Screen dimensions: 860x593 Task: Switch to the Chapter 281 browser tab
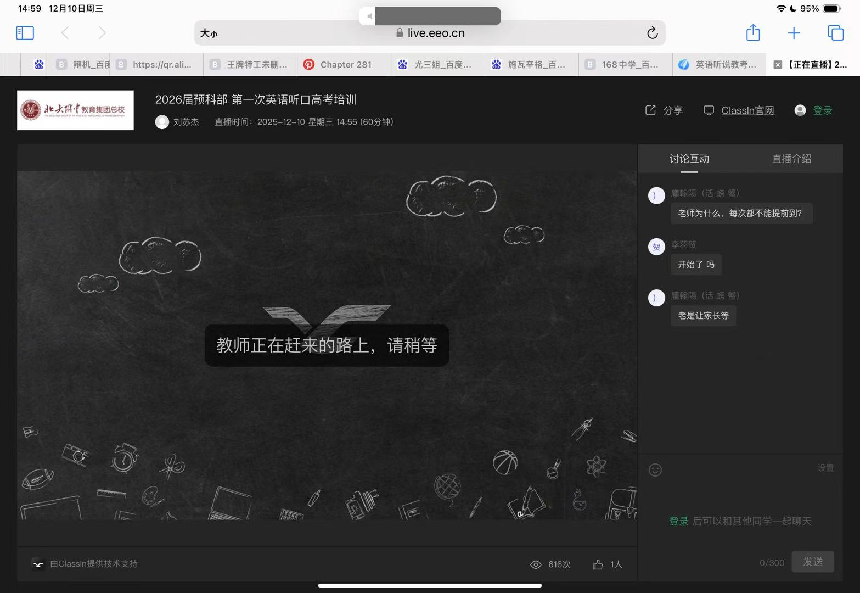tap(344, 65)
